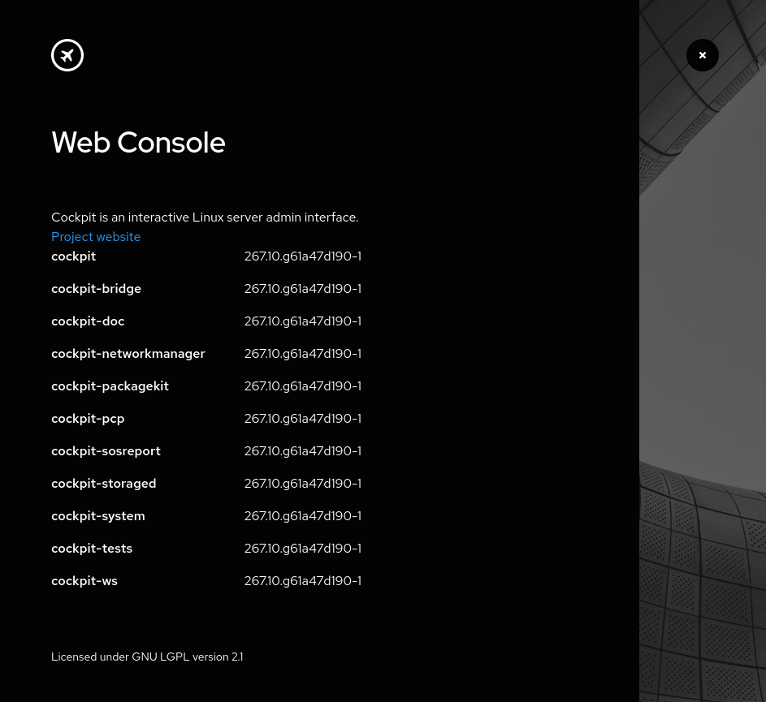766x702 pixels.
Task: Select the "cockpit-pcp" package name
Action: [x=88, y=419]
